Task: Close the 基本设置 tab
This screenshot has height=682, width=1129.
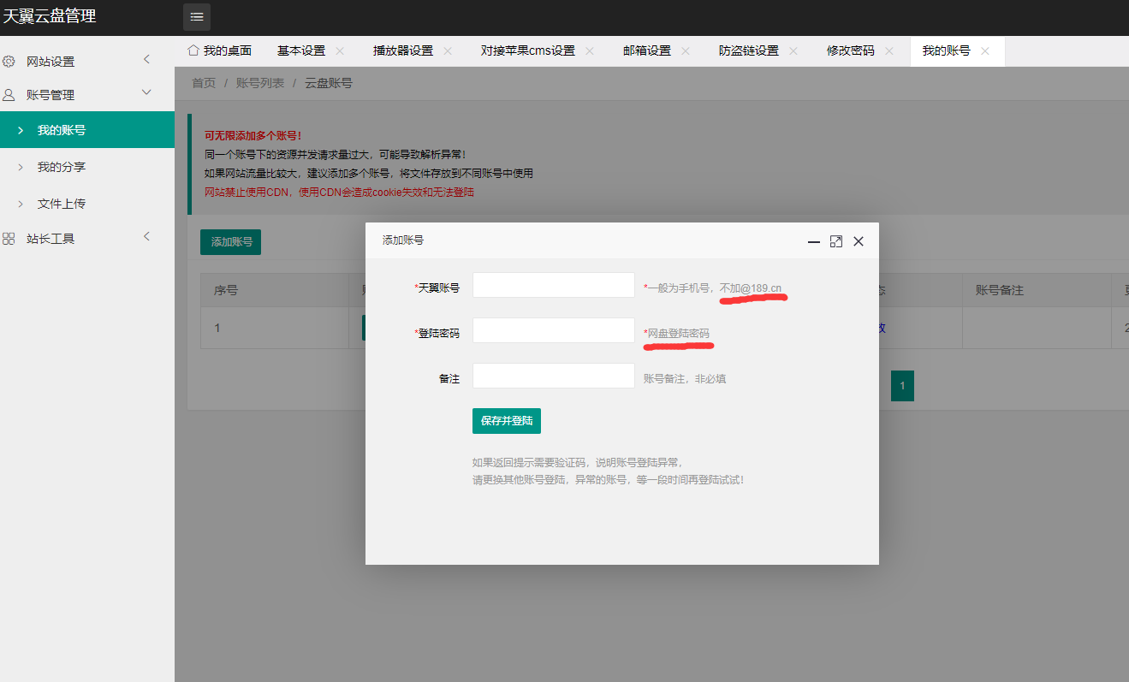Action: (x=340, y=50)
